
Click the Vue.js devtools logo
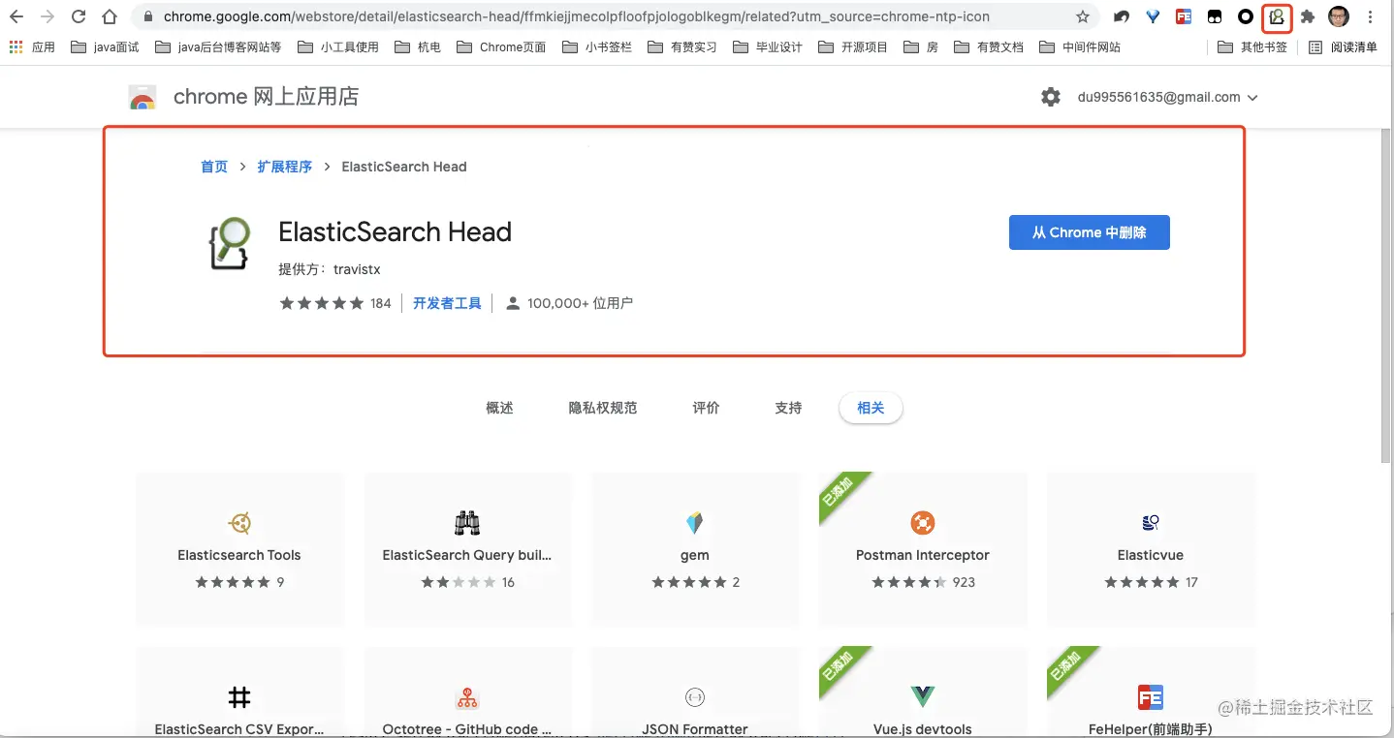click(923, 696)
